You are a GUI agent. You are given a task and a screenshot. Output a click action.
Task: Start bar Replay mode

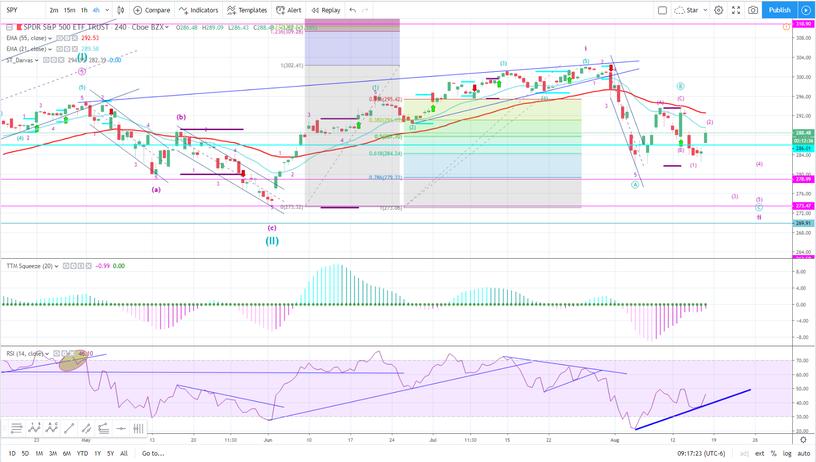pos(326,10)
